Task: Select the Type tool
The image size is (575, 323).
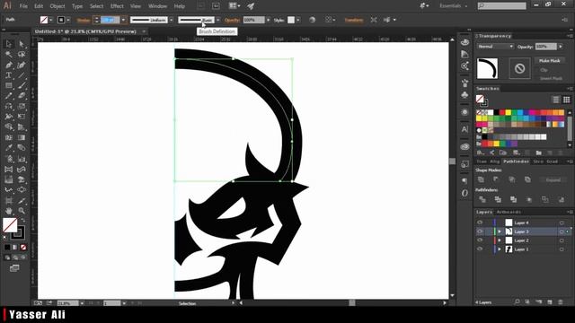Action: coord(8,75)
